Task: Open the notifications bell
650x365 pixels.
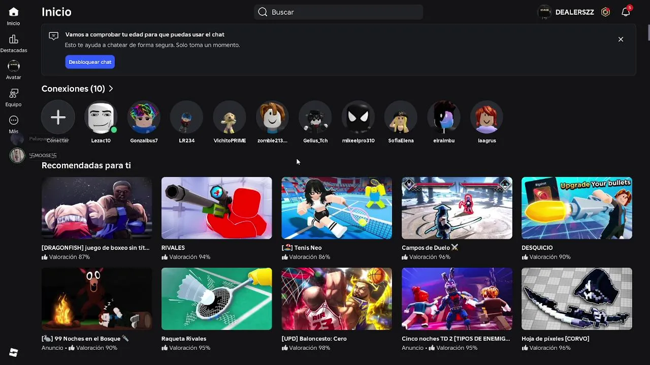Action: click(626, 12)
